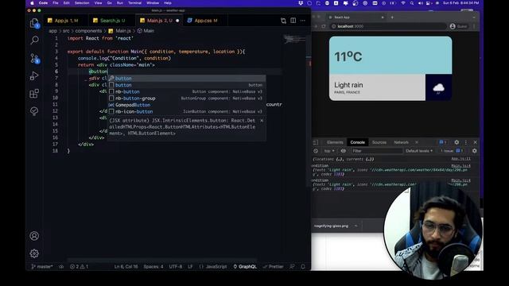The image size is (509, 286).
Task: Click the components breadcrumb segment
Action: 88,31
